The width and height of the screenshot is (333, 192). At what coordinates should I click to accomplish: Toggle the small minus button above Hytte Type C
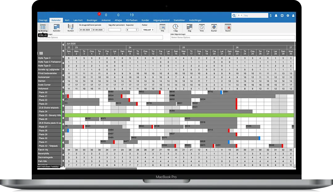click(x=41, y=53)
